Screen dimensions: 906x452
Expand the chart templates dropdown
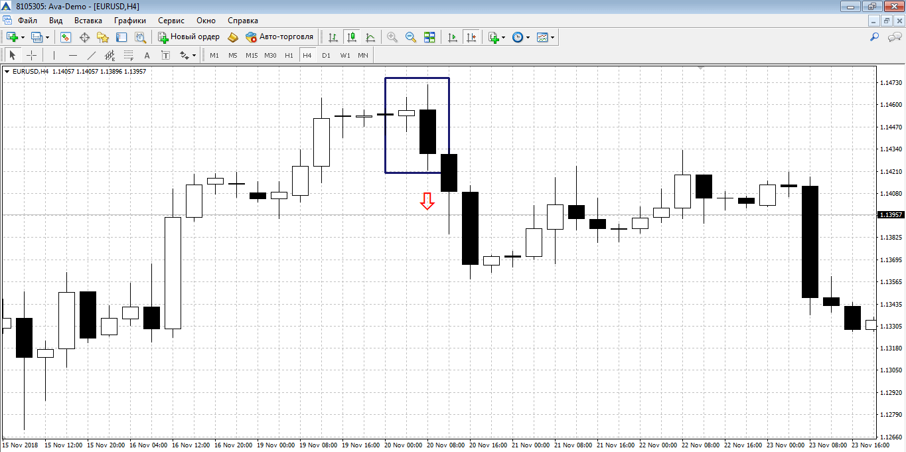click(552, 37)
